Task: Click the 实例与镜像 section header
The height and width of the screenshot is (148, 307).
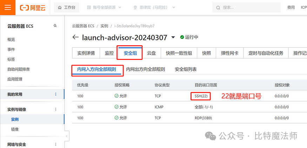Action: (16, 109)
